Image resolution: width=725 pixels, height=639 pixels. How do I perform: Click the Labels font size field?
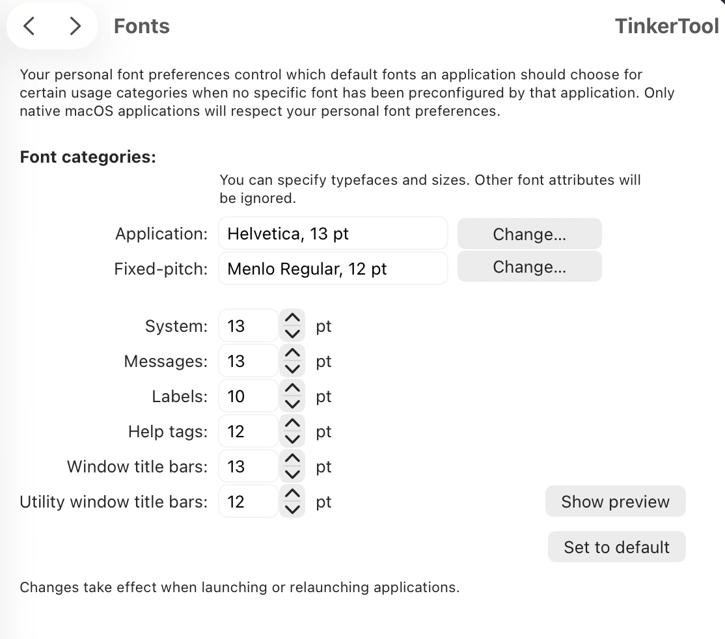(x=248, y=396)
